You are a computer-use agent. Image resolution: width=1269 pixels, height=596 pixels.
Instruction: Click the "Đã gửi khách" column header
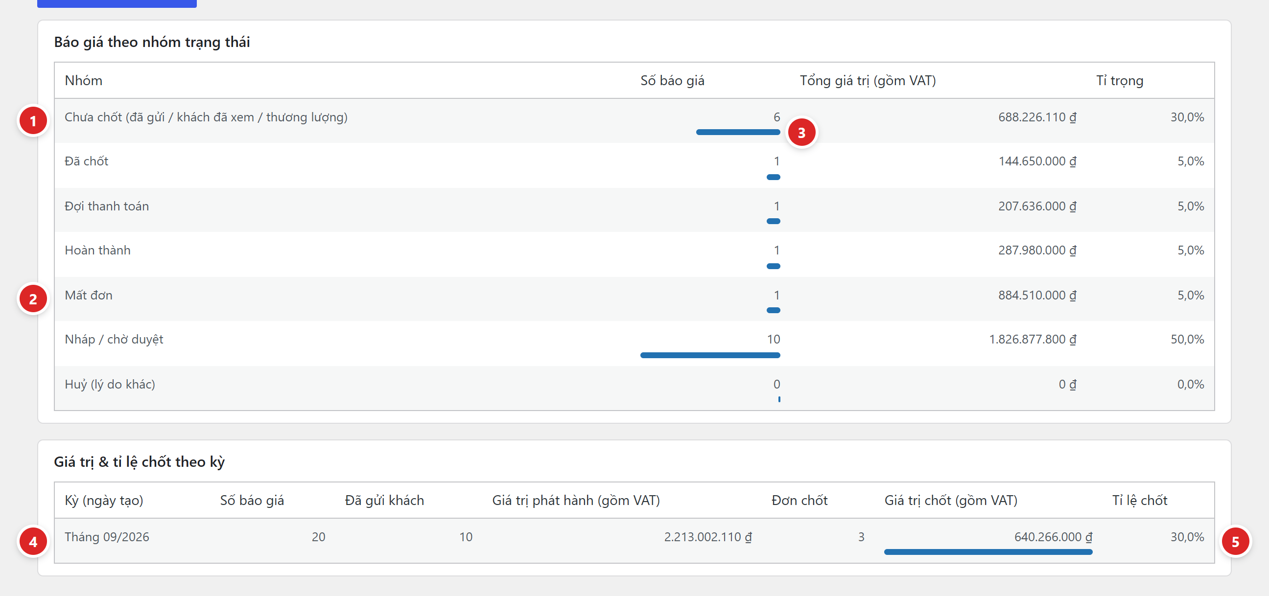(384, 500)
